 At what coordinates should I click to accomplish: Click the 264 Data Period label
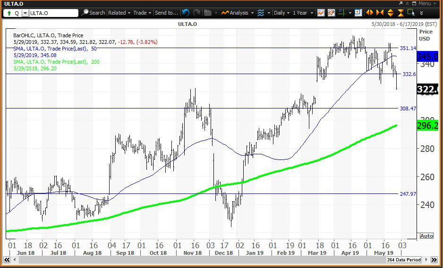pos(404,260)
